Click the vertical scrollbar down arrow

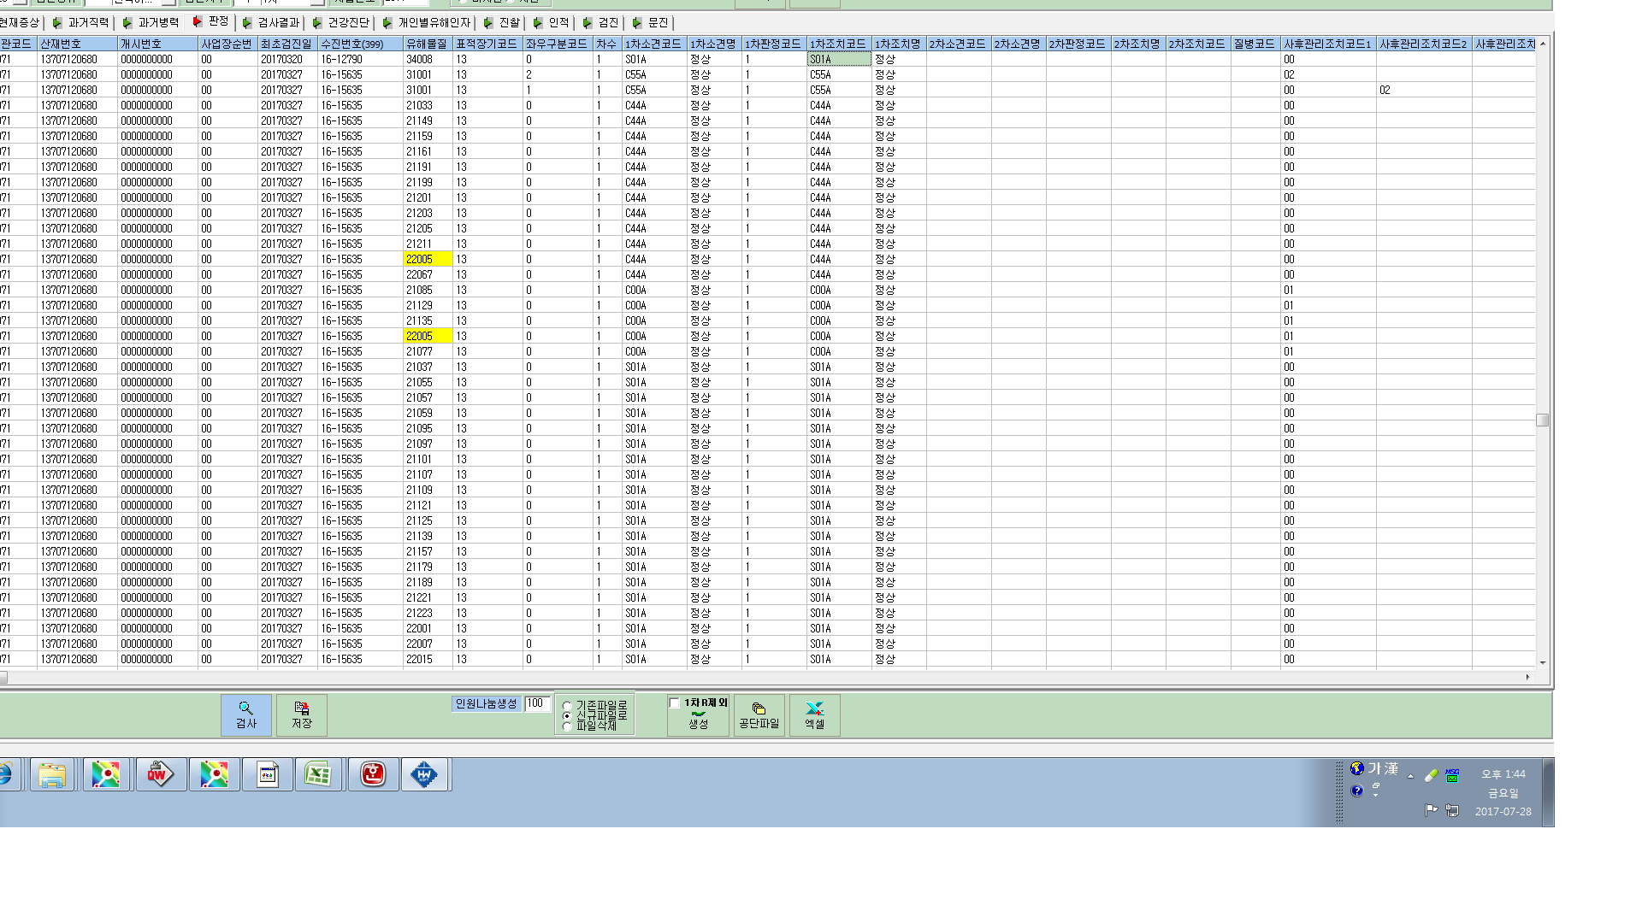pyautogui.click(x=1543, y=662)
